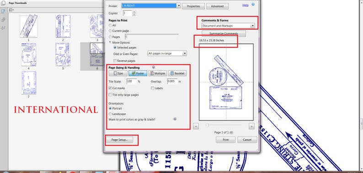Open the thumbnail panel options menu
The image size is (363, 173).
point(11,10)
